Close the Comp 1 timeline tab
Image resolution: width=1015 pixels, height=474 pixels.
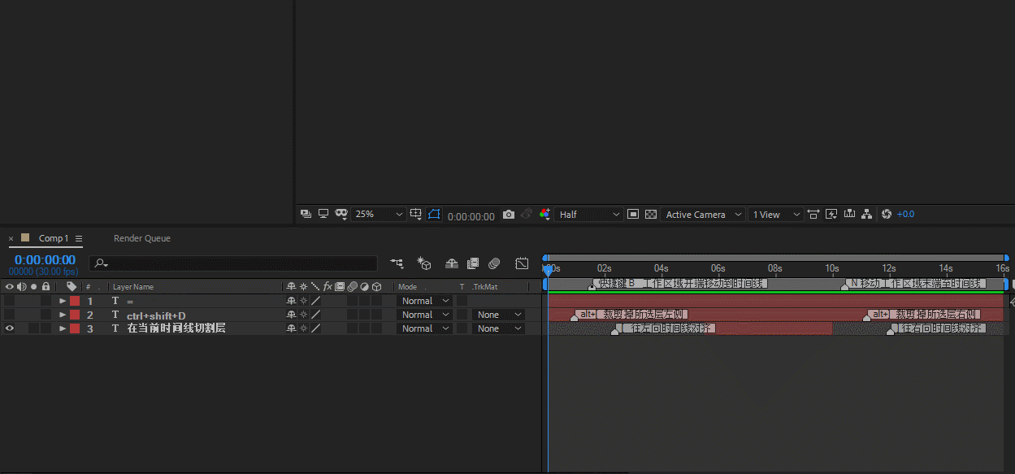(11, 239)
